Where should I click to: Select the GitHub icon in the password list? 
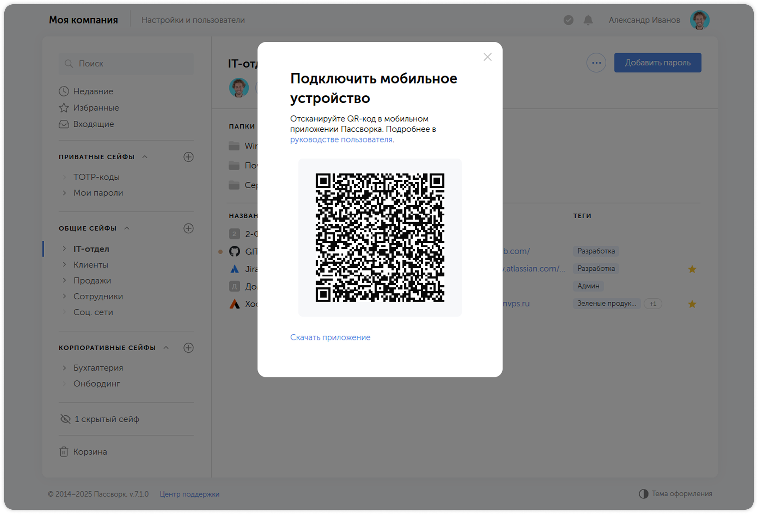[x=234, y=251]
